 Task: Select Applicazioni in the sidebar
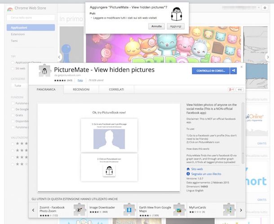coord(31,27)
